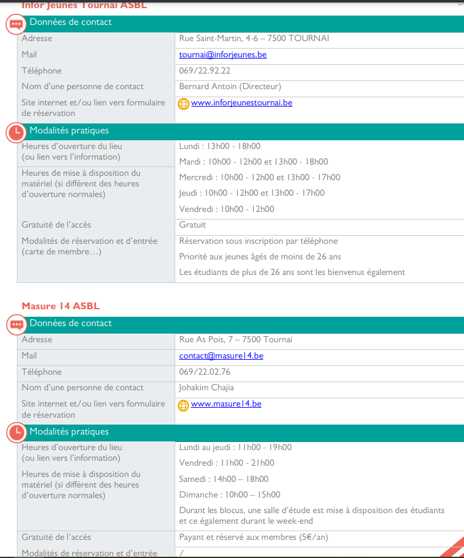Open the www.masure14.be website link
Screen dimensions: 464x558
[x=226, y=403]
